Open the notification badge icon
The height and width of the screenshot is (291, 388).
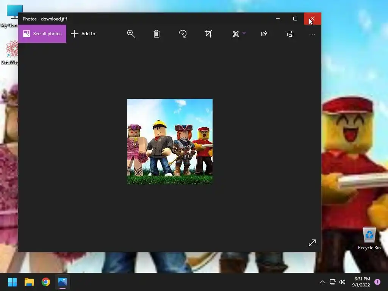click(x=377, y=282)
